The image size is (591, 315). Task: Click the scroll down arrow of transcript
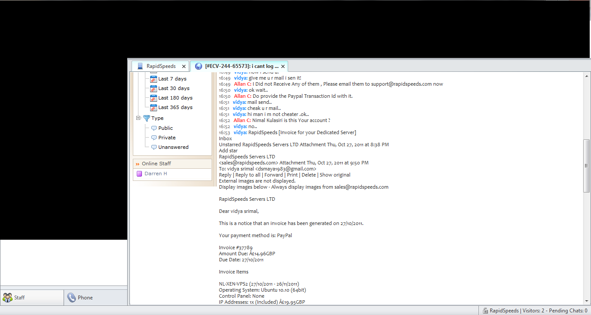[x=587, y=301]
